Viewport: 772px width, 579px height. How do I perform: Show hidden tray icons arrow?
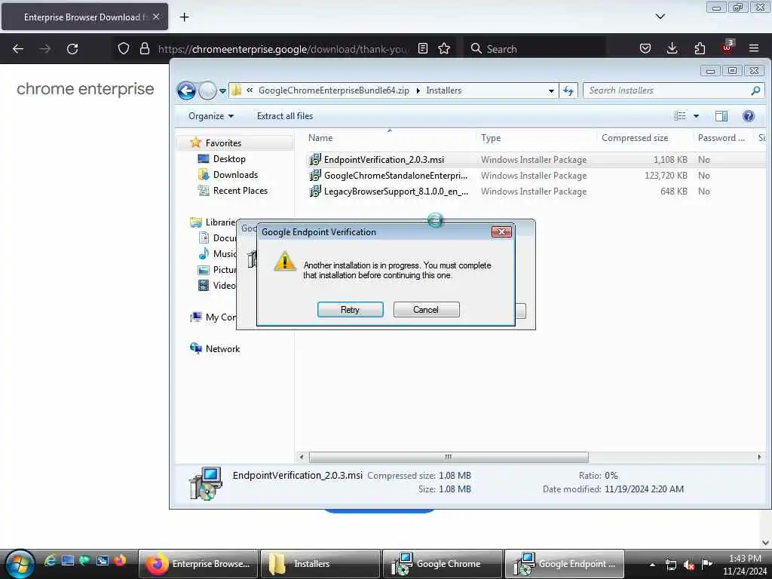652,565
